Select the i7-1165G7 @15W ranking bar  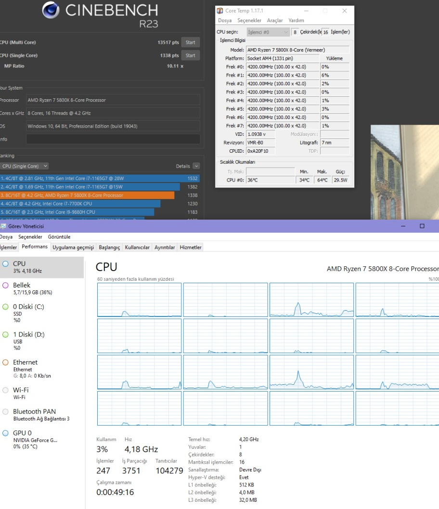click(x=90, y=187)
